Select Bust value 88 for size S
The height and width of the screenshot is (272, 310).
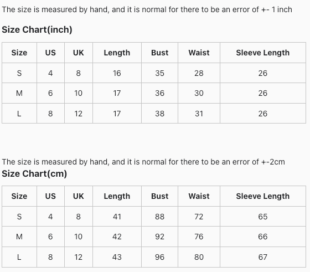tap(160, 217)
